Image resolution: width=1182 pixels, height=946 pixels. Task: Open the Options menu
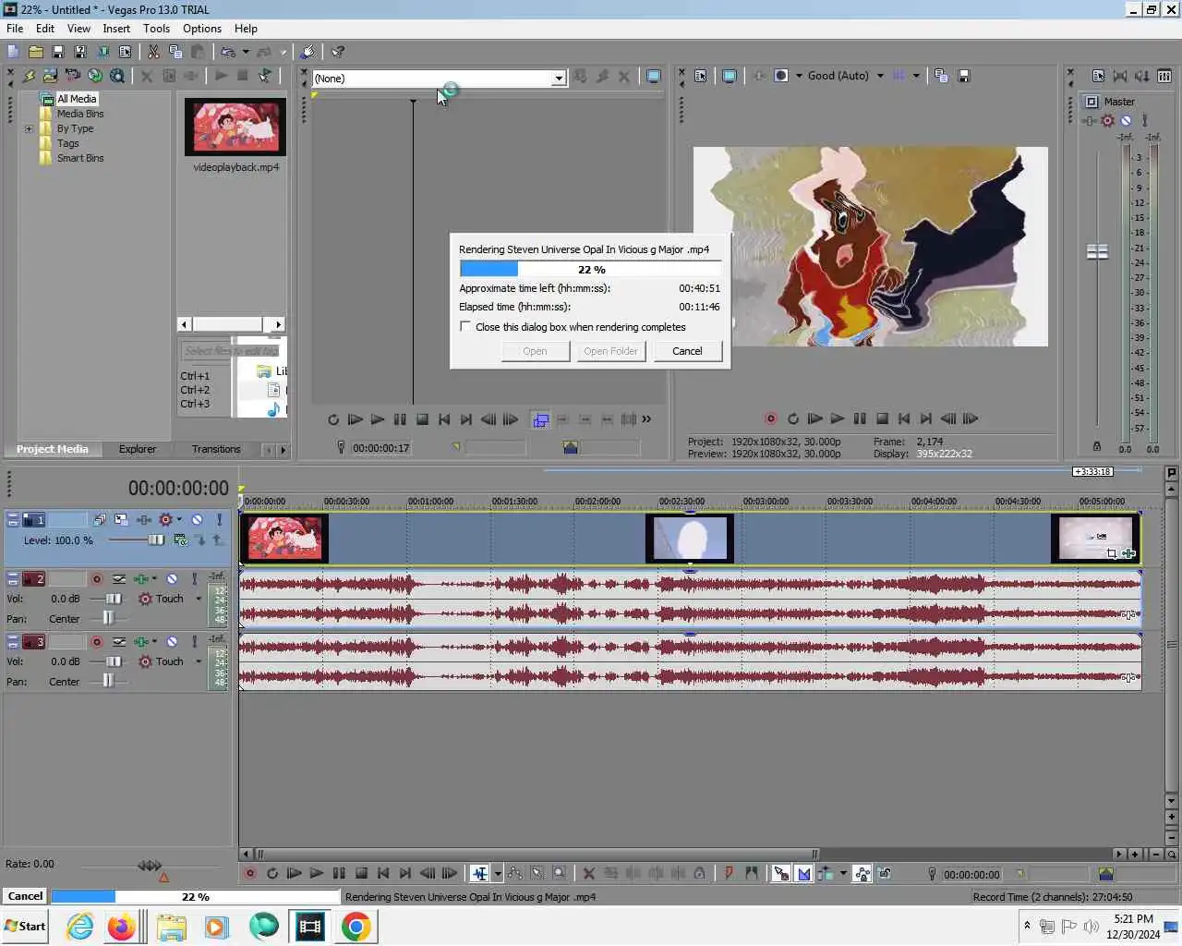pos(202,29)
